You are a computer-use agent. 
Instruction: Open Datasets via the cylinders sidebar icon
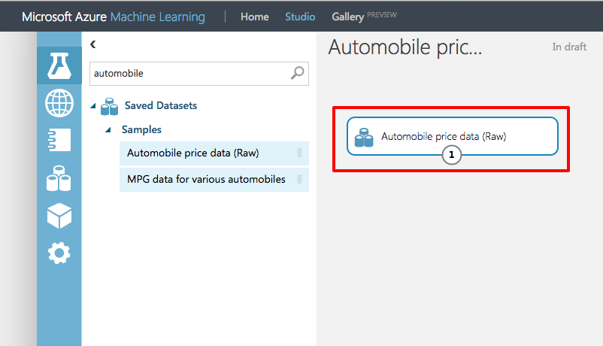59,179
